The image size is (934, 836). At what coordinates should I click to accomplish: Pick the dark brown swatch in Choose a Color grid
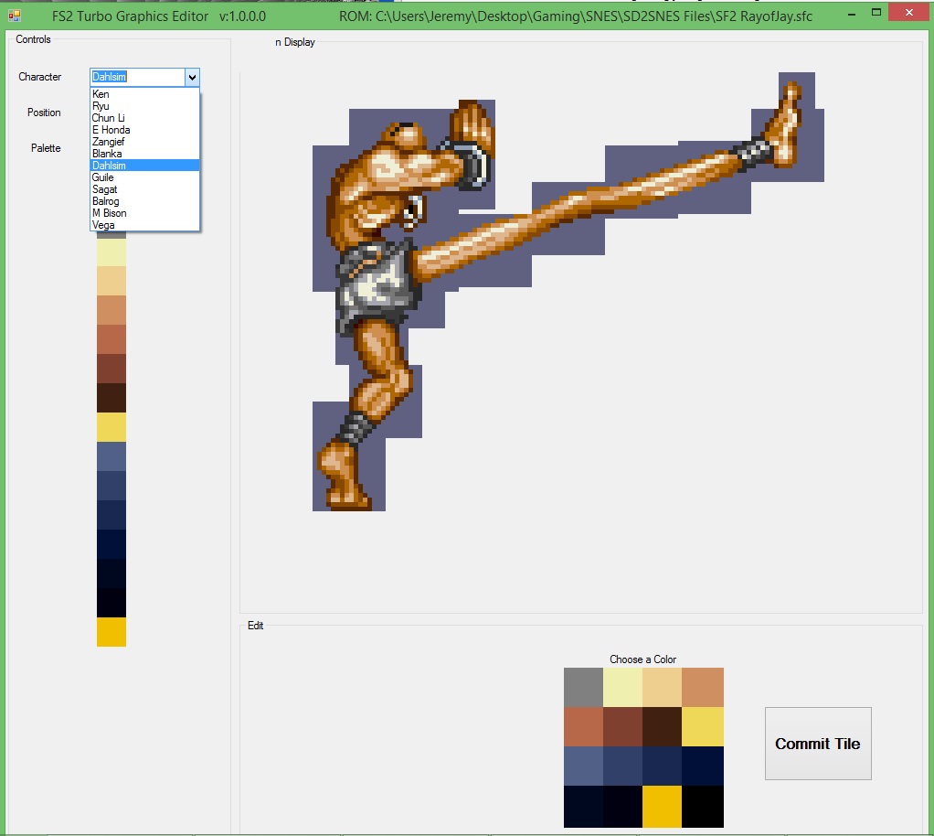[x=662, y=727]
